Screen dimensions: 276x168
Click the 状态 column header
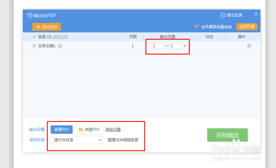209,37
